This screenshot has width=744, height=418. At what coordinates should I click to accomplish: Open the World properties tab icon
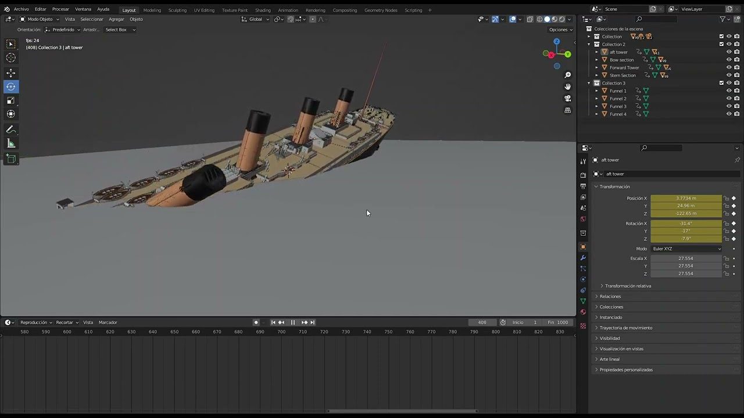(x=583, y=219)
